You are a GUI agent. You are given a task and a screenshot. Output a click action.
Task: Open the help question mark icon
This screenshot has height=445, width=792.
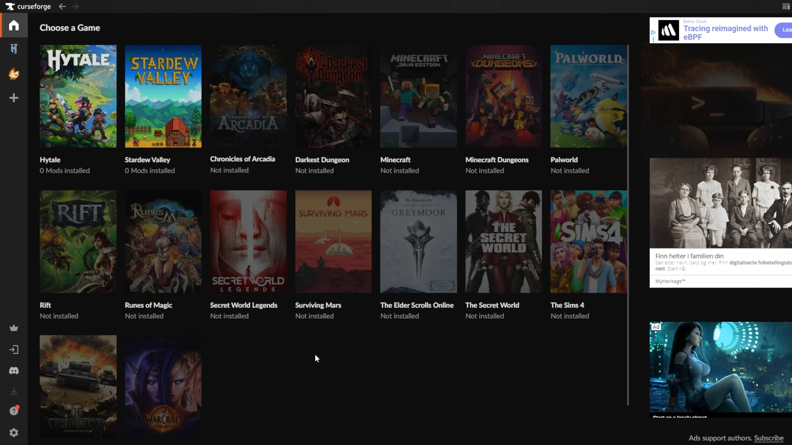tap(14, 411)
